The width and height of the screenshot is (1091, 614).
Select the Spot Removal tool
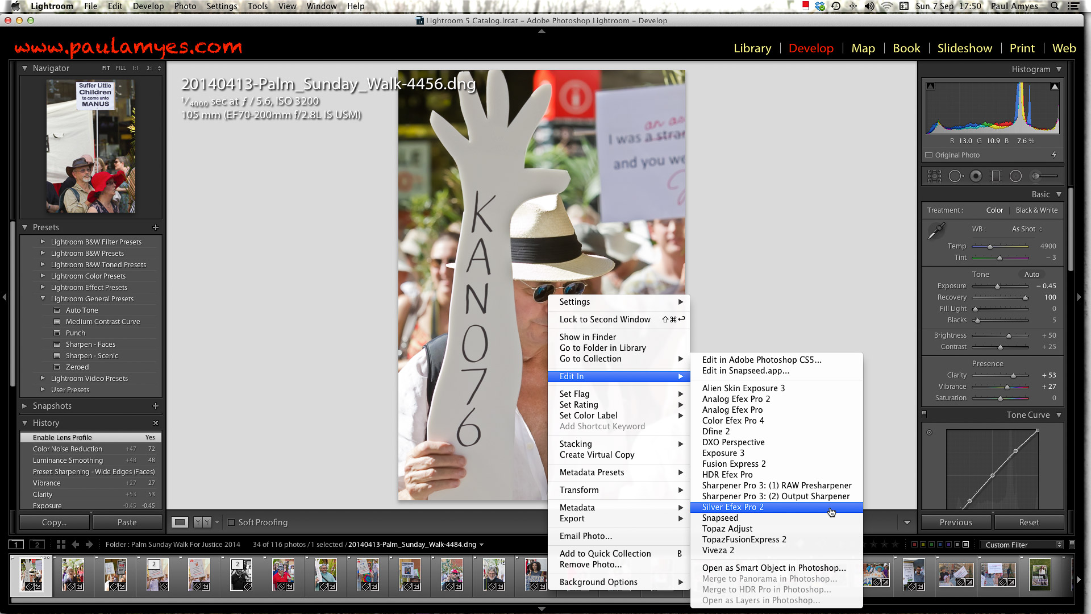click(955, 176)
